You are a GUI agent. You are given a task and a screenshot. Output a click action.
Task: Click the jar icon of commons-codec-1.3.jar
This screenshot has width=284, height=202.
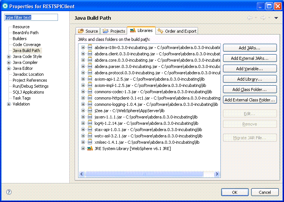90,91
